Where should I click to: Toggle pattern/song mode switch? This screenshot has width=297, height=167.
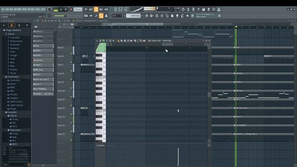(x=56, y=9)
